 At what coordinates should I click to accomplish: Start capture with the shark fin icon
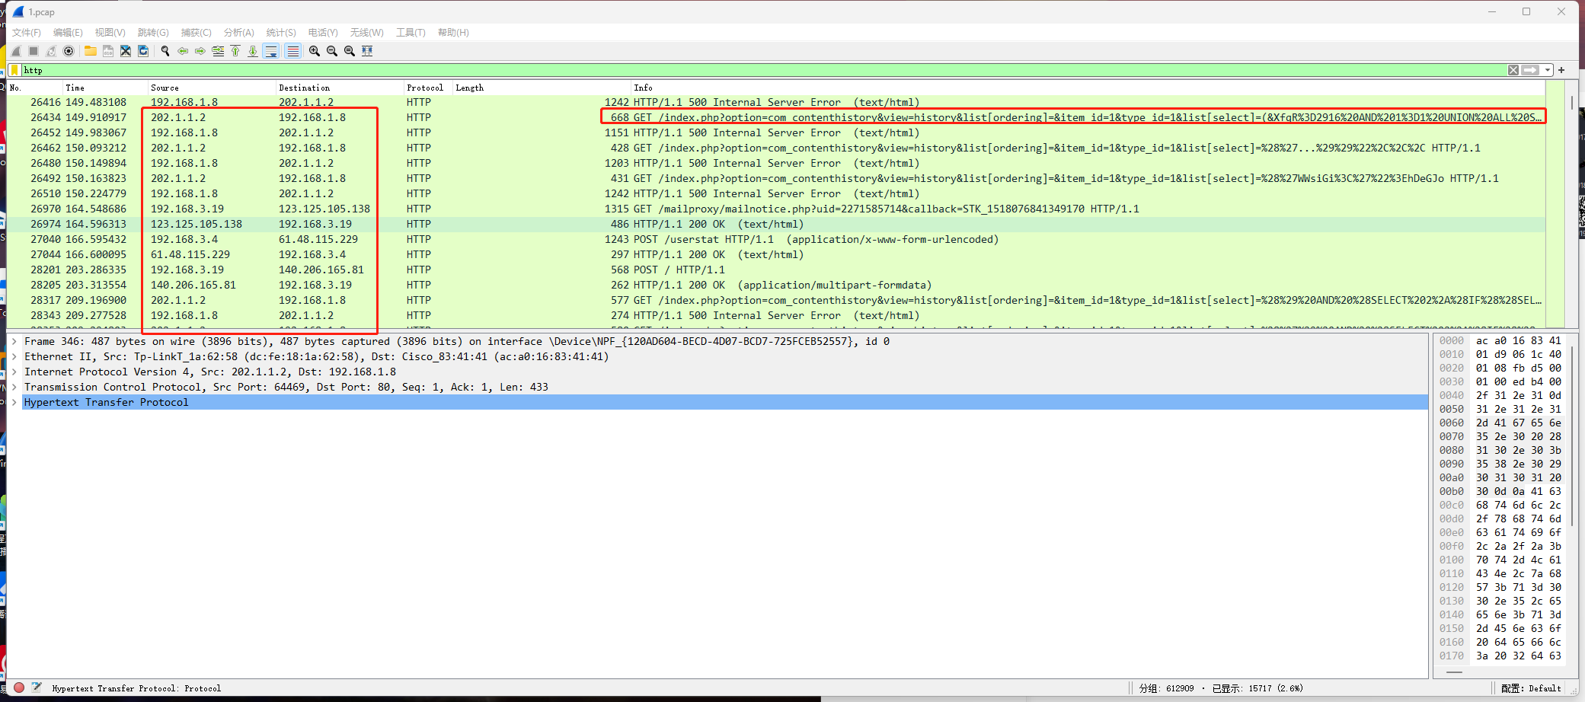[16, 51]
